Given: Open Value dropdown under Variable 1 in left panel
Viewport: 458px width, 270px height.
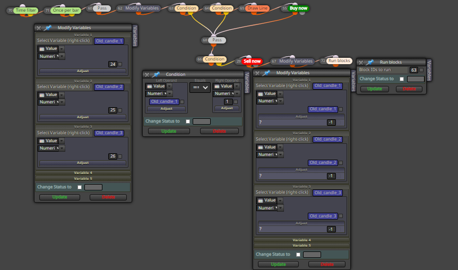Looking at the screenshot, I should 51,49.
